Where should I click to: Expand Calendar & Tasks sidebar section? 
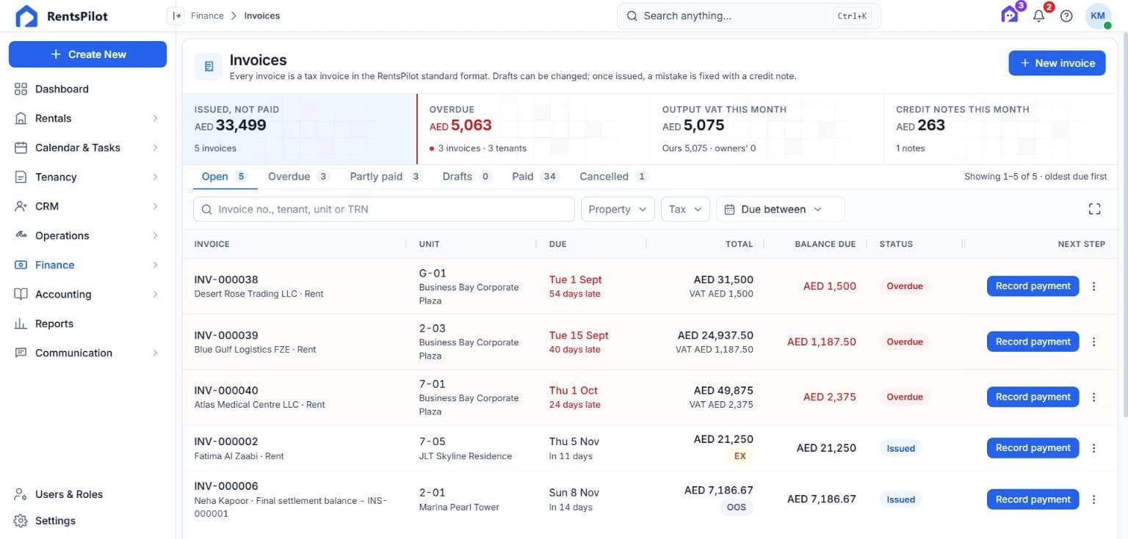click(x=87, y=147)
